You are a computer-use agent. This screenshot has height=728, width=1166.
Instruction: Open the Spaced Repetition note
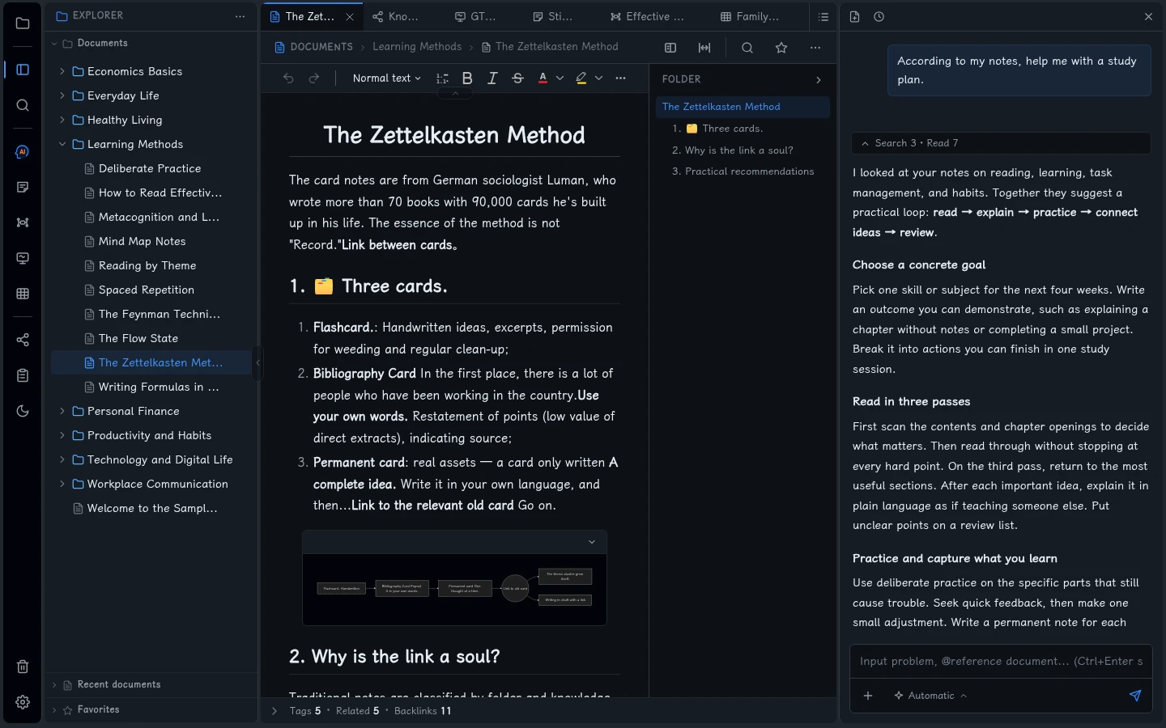[x=146, y=290]
